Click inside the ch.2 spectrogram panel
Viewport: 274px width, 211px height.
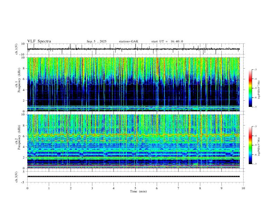tap(134, 141)
